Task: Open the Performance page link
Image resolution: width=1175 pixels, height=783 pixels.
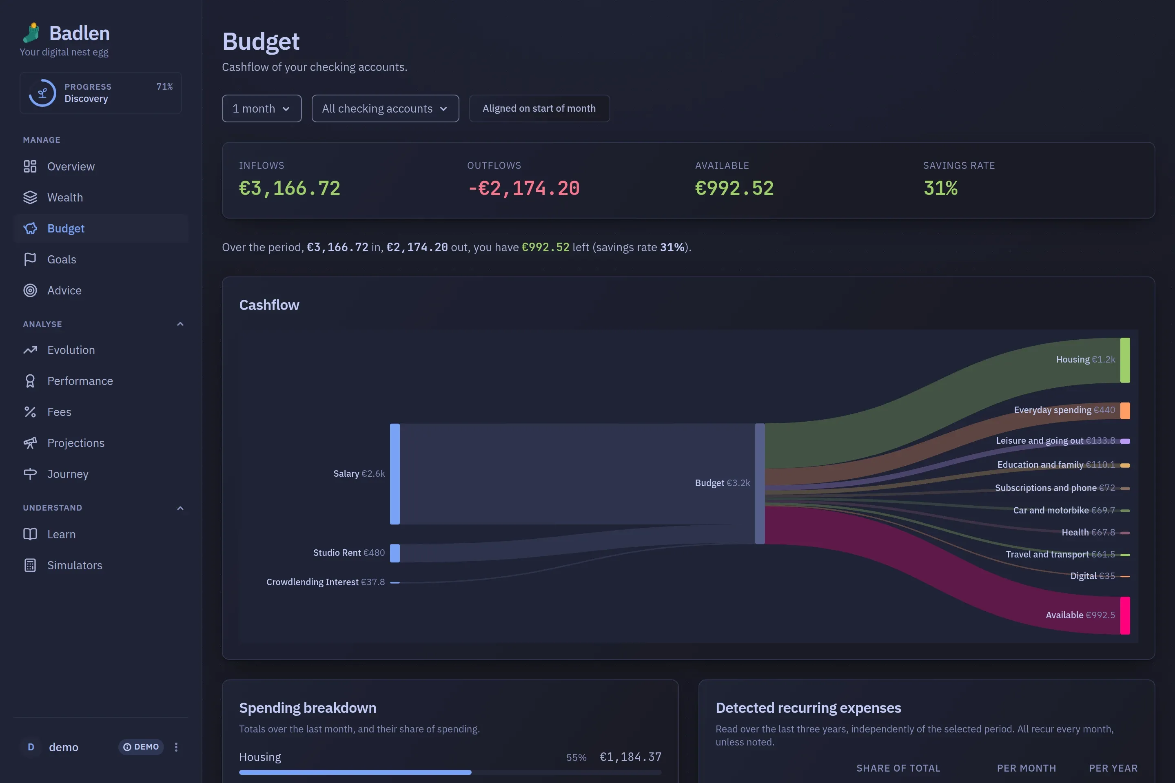Action: pyautogui.click(x=101, y=381)
